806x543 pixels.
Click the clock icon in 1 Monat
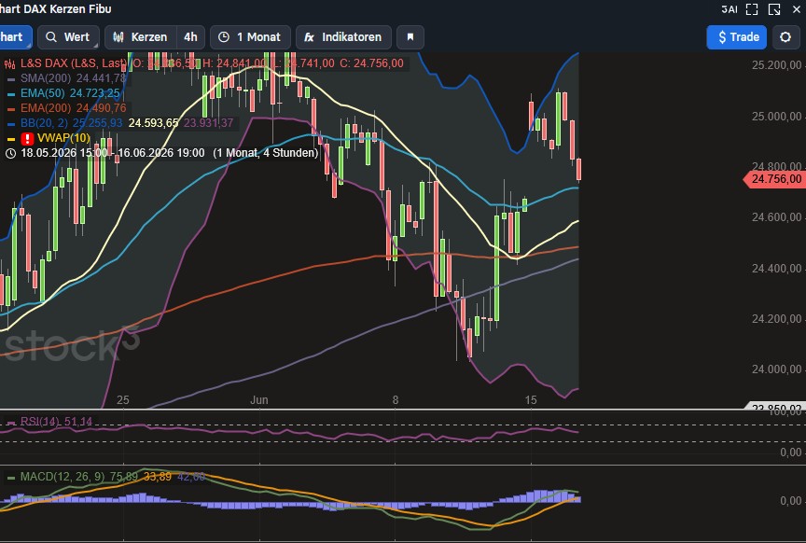coord(224,37)
